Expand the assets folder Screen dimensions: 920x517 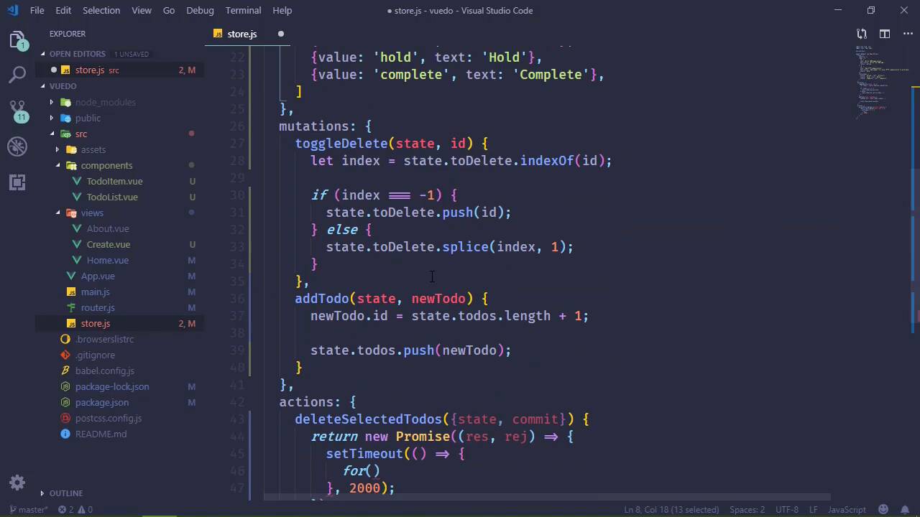57,149
